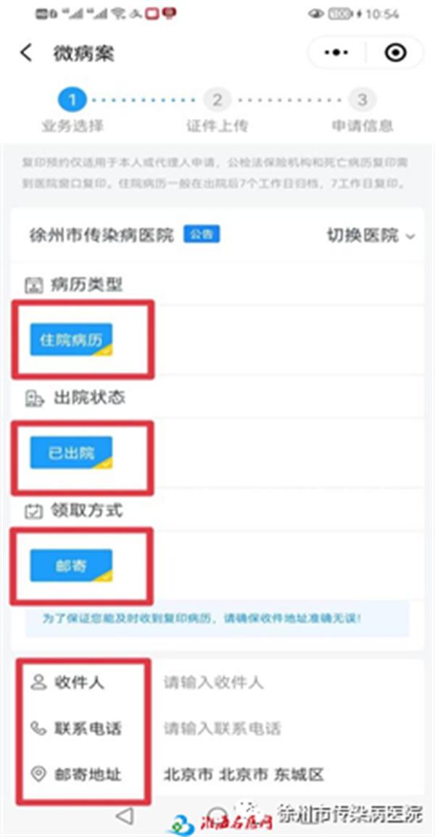
Task: Open the 公告 notice badge
Action: click(x=202, y=234)
